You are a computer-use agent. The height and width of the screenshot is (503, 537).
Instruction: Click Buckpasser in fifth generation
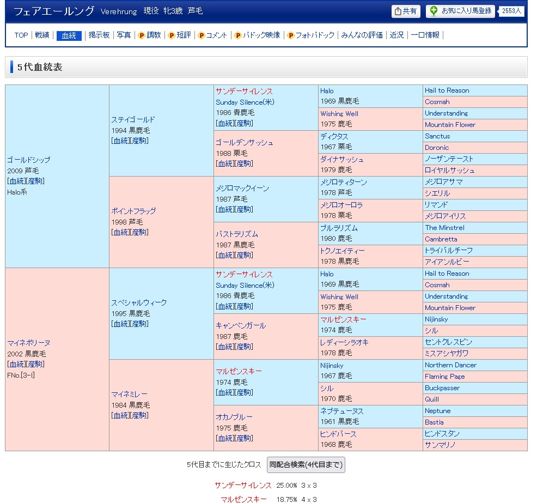click(442, 388)
